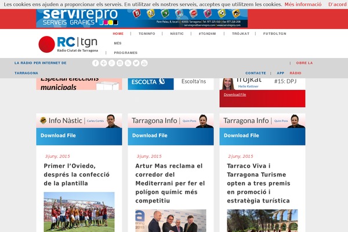Download the Info Nàstic file

tap(58, 135)
